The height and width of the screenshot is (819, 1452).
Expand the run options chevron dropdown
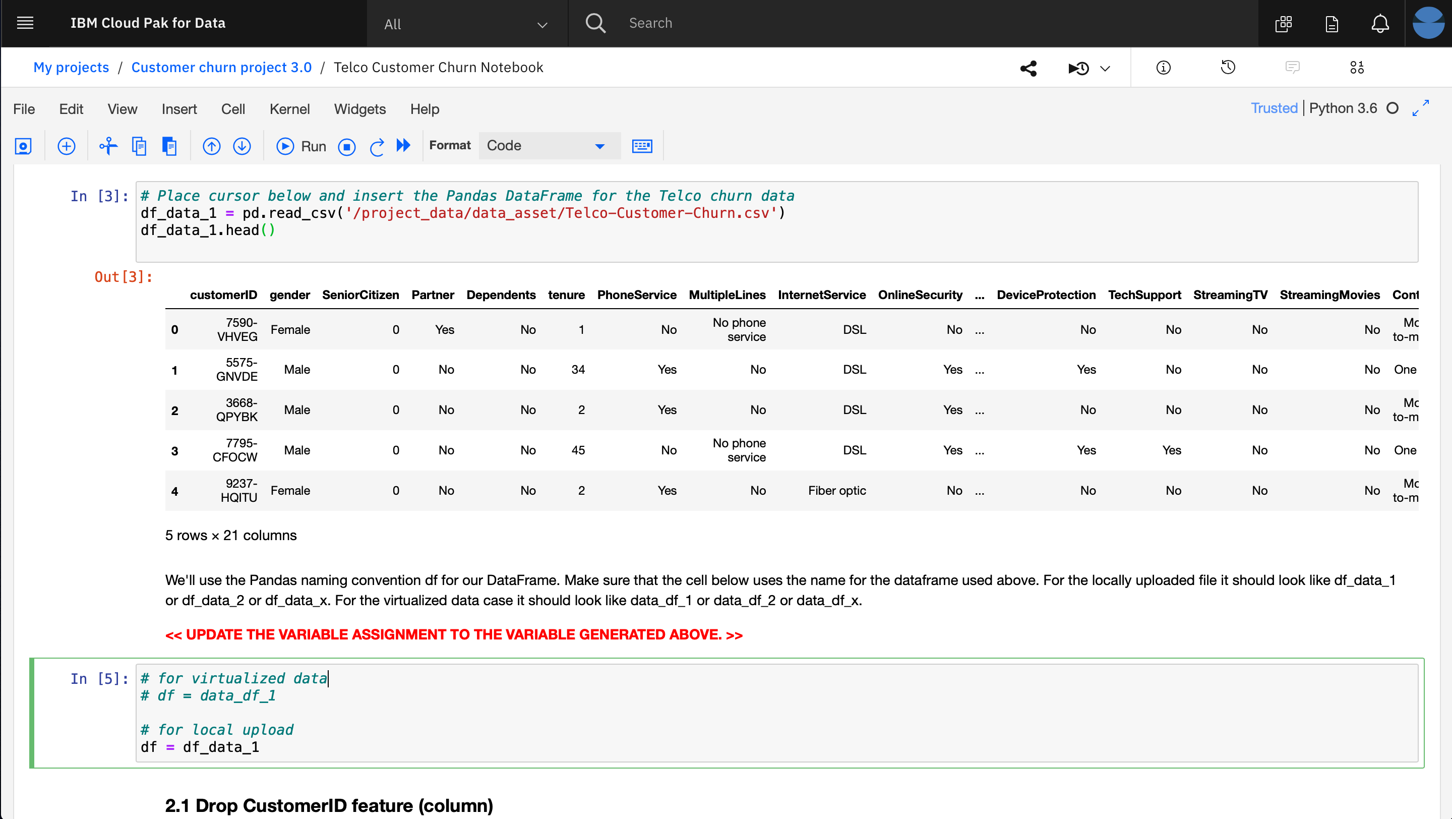1106,68
